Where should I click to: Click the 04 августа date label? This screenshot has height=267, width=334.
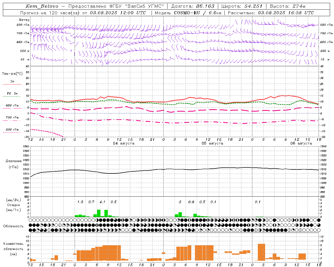(x=124, y=143)
